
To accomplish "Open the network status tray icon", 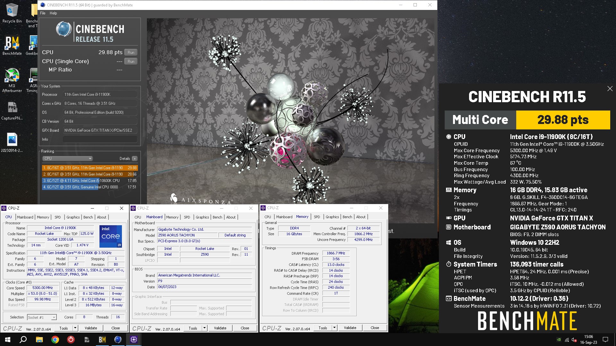I will 567,340.
